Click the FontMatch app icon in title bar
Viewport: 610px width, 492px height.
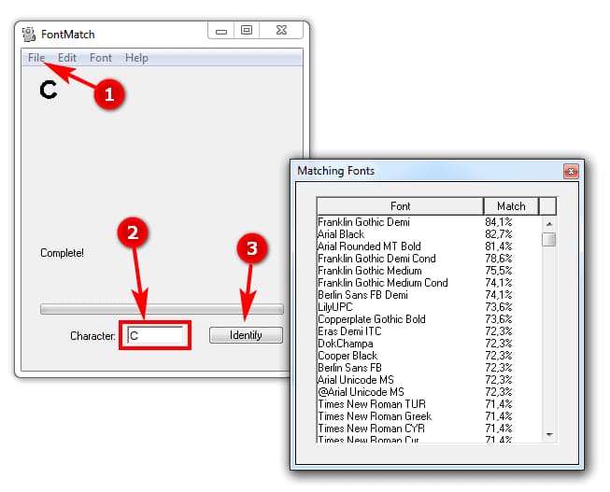click(x=29, y=35)
